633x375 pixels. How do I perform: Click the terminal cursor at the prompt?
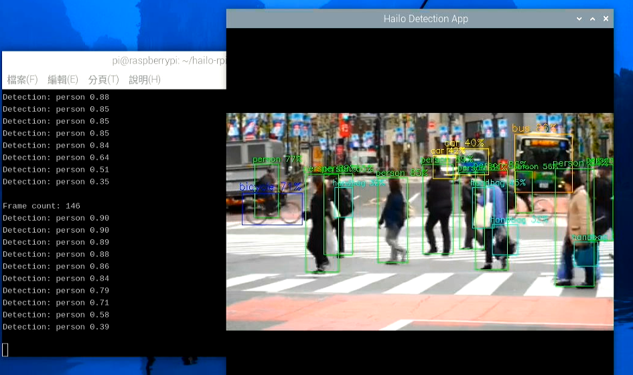[x=5, y=350]
